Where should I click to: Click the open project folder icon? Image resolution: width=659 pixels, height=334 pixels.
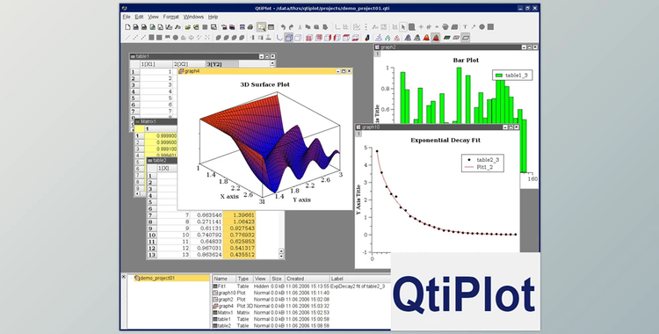pyautogui.click(x=188, y=27)
